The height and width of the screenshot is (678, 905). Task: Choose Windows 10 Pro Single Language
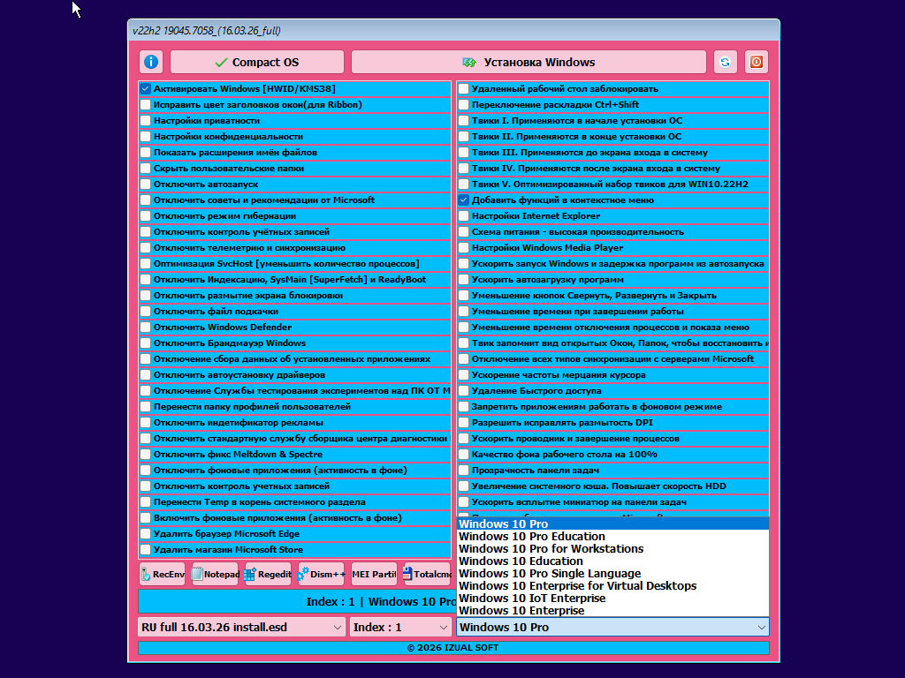pos(613,574)
